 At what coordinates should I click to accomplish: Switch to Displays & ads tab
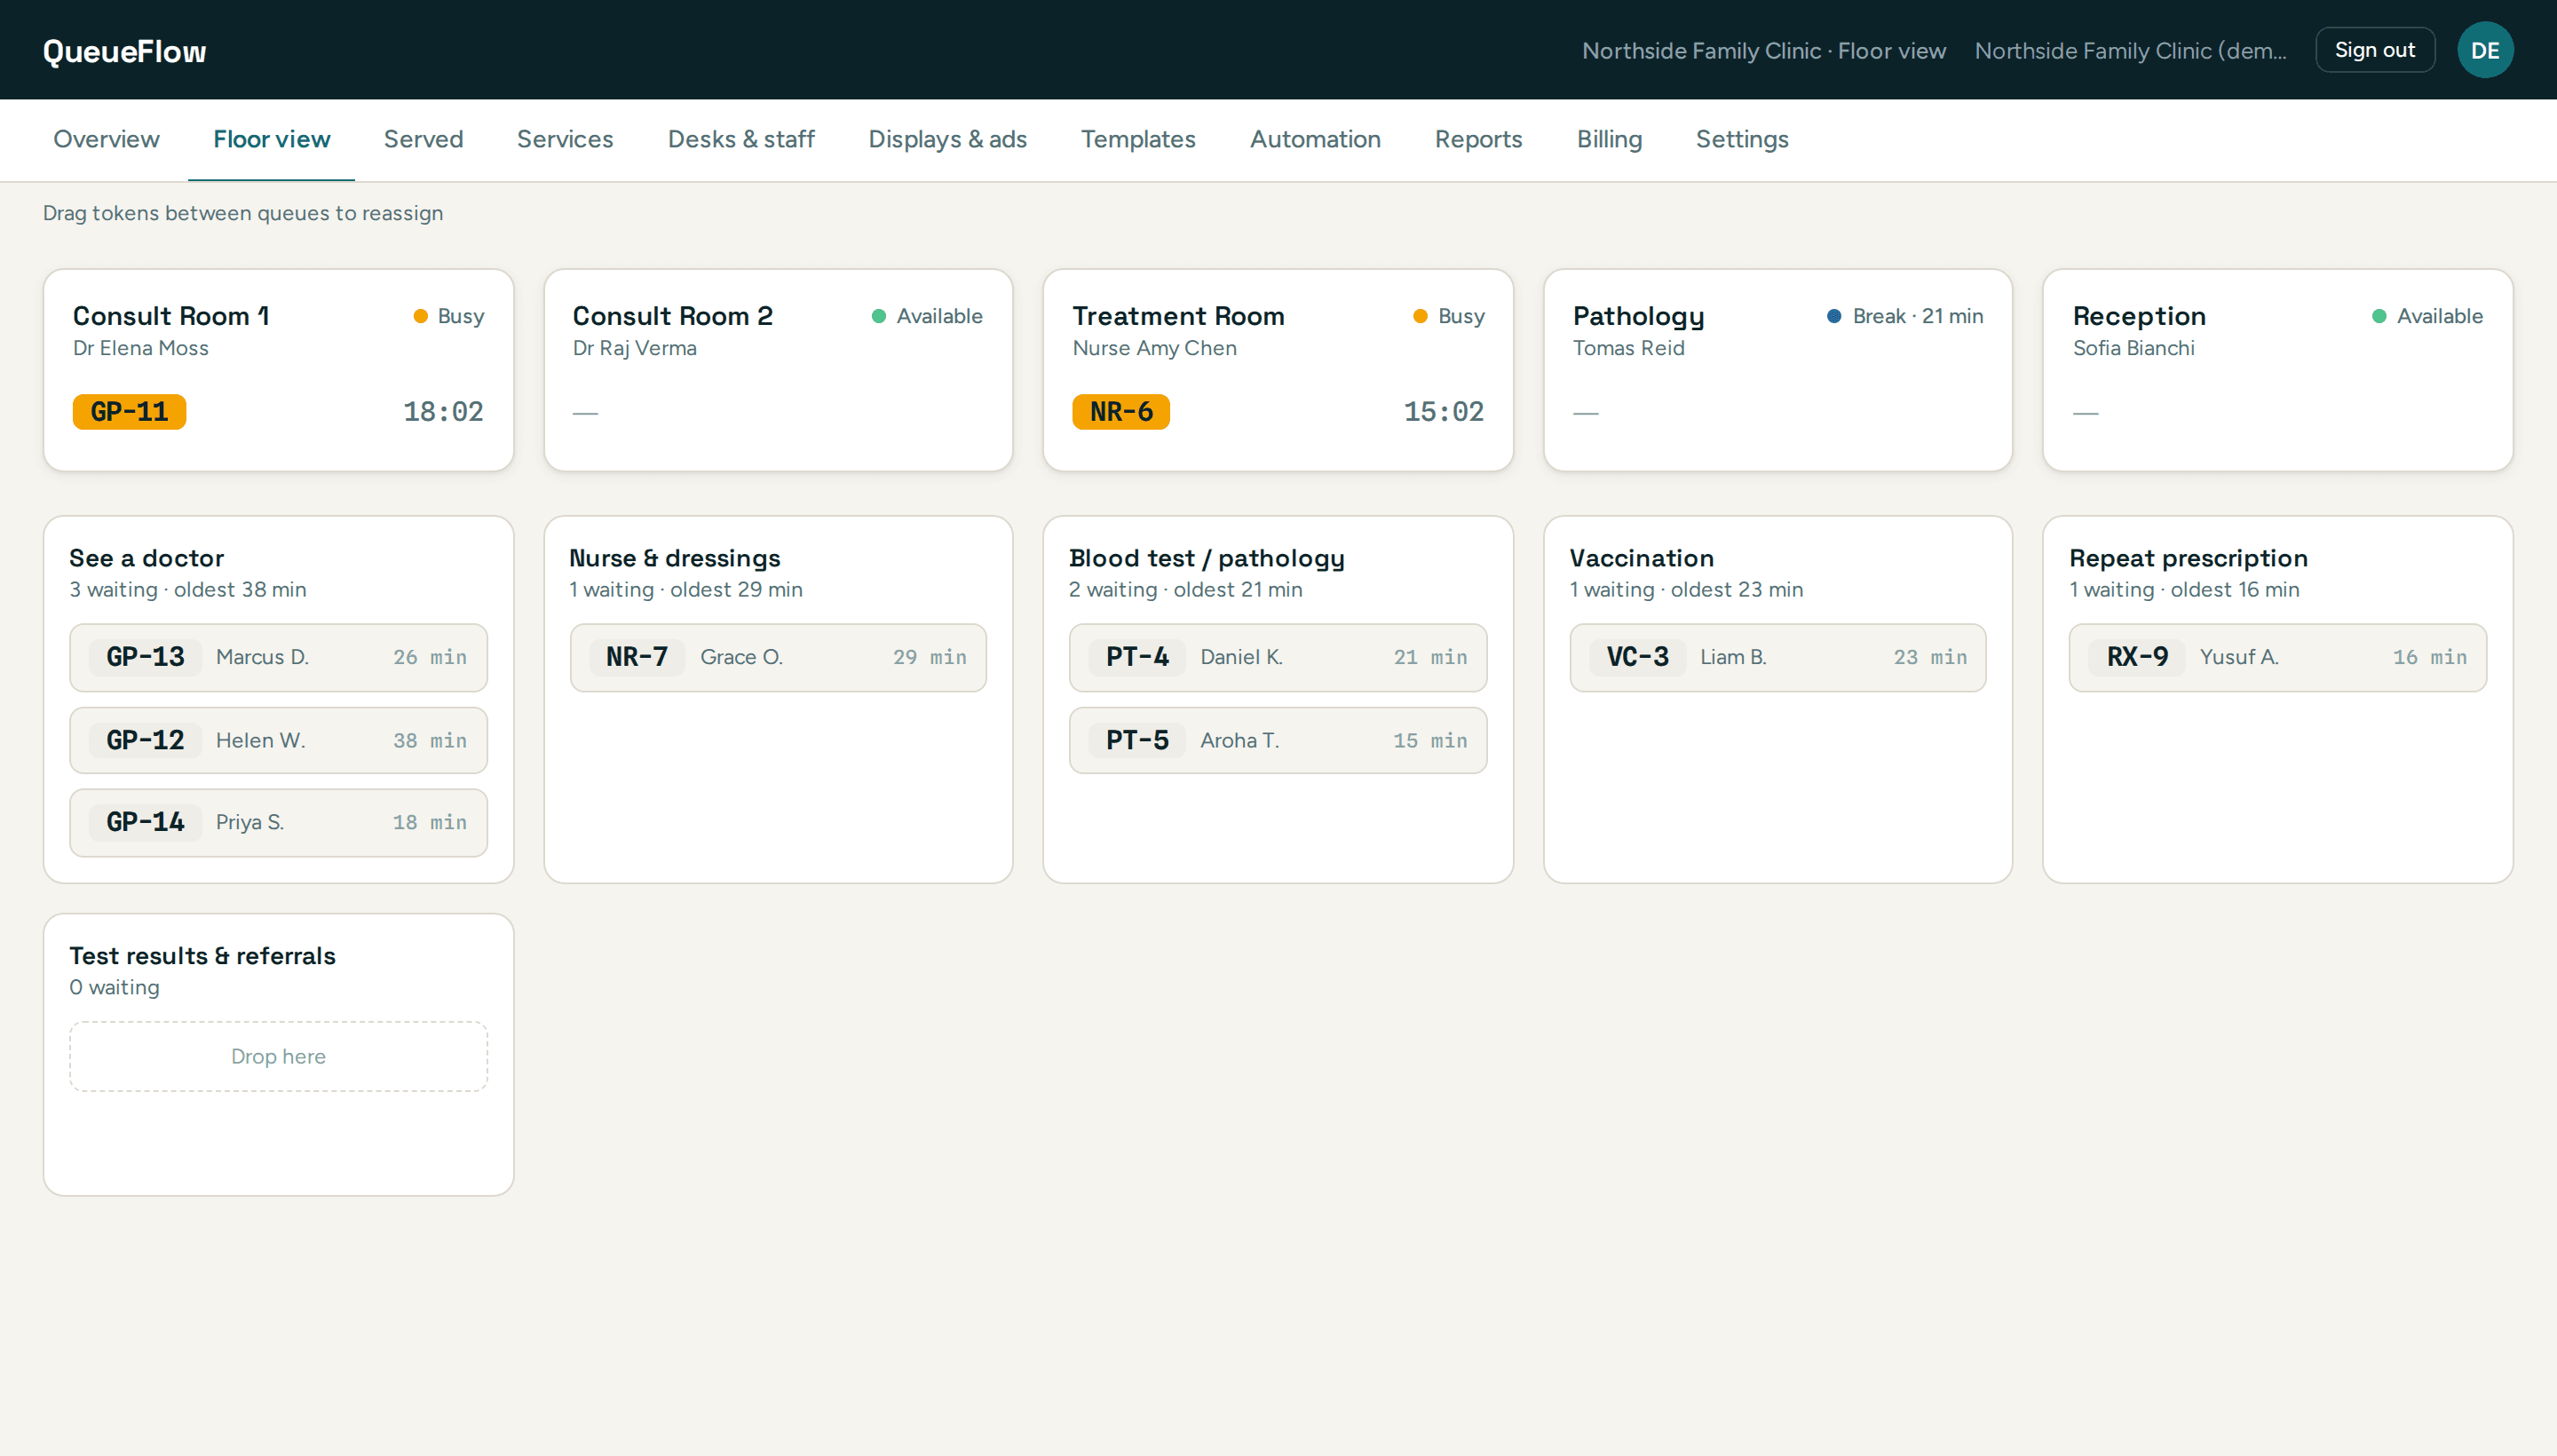click(x=947, y=139)
